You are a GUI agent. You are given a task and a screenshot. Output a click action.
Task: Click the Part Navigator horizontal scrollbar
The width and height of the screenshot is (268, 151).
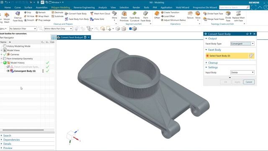[23, 130]
